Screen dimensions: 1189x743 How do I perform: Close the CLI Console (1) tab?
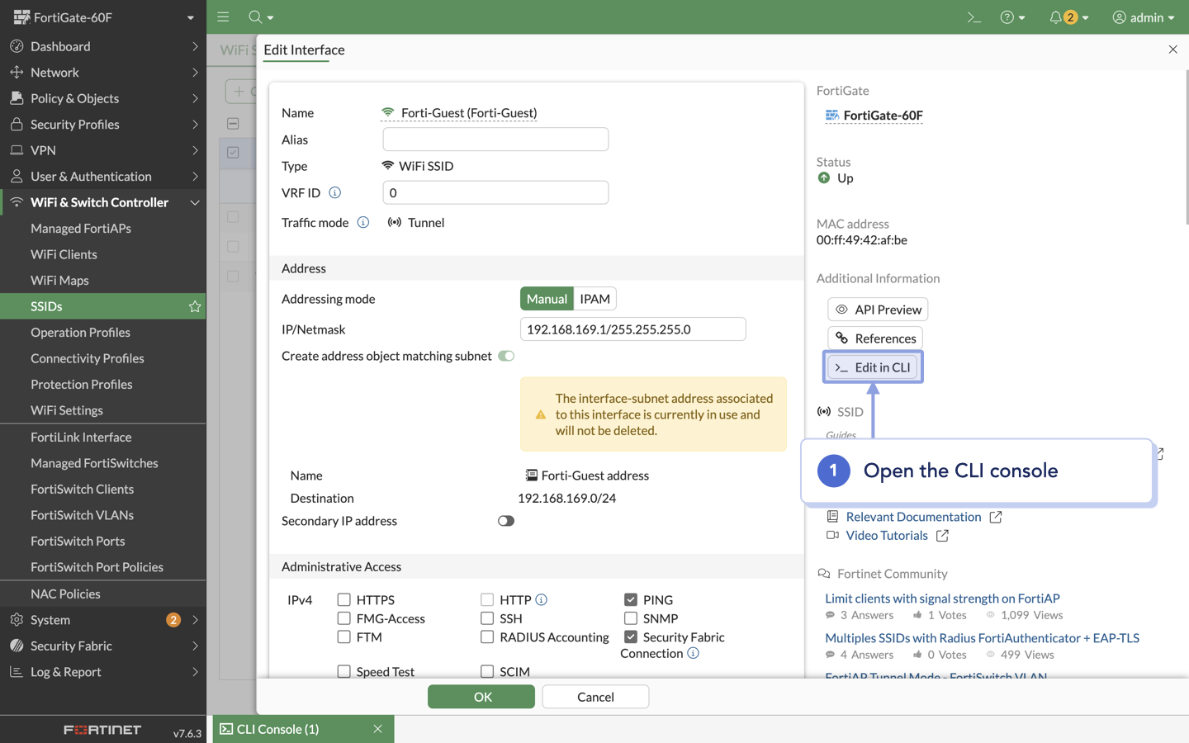(x=377, y=729)
